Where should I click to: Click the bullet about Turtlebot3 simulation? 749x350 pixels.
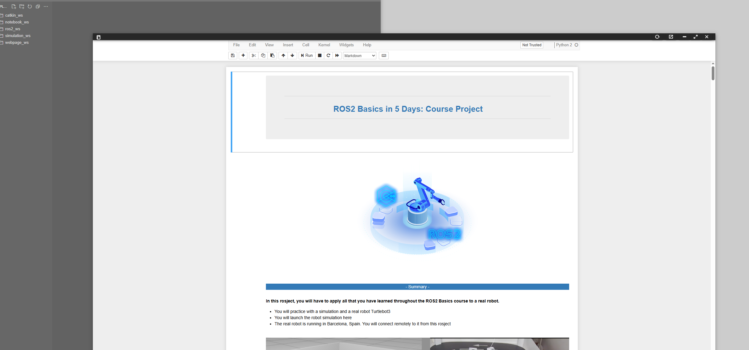(x=332, y=311)
